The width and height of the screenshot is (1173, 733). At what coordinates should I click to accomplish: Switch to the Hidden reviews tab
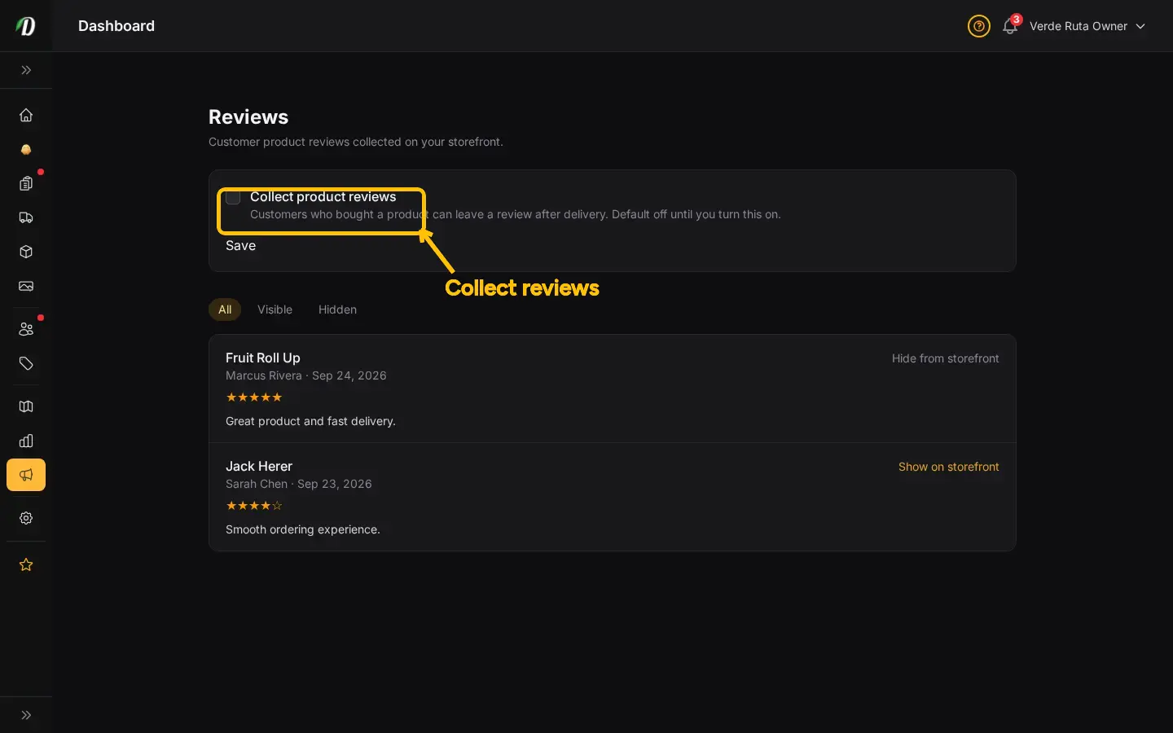(x=337, y=309)
